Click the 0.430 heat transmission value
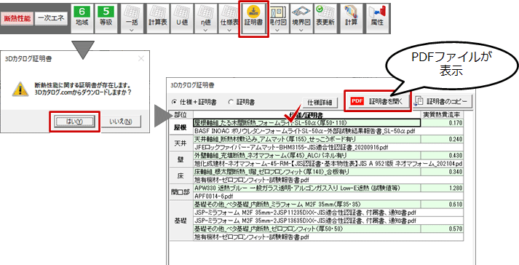This screenshot has width=519, height=265. [442, 155]
